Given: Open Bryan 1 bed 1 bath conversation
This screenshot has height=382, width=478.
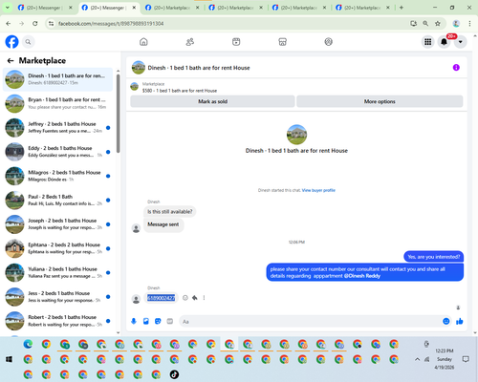Looking at the screenshot, I should [x=57, y=103].
